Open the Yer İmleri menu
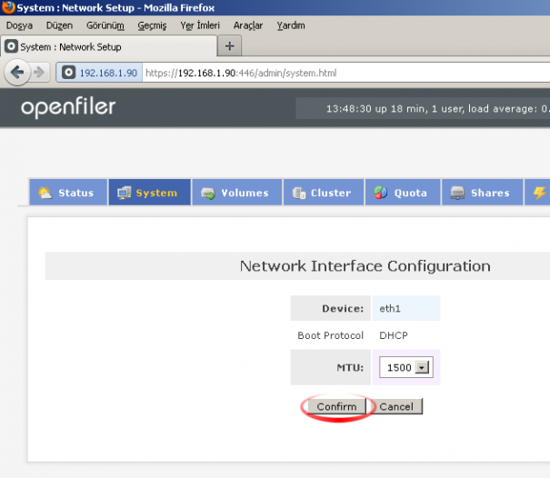Image resolution: width=550 pixels, height=478 pixels. (200, 25)
